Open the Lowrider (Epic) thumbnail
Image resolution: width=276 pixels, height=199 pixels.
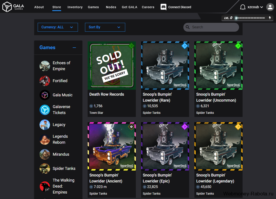[x=165, y=146]
